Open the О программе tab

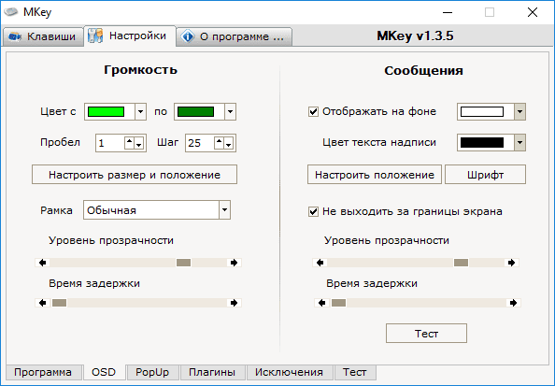point(234,36)
